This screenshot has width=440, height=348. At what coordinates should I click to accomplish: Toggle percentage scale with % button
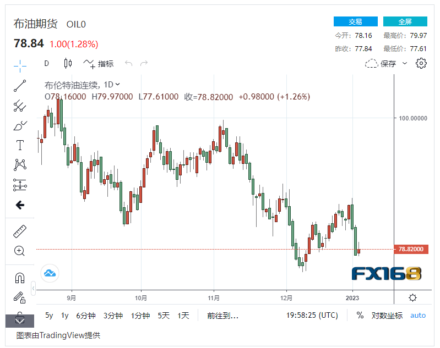coord(360,315)
